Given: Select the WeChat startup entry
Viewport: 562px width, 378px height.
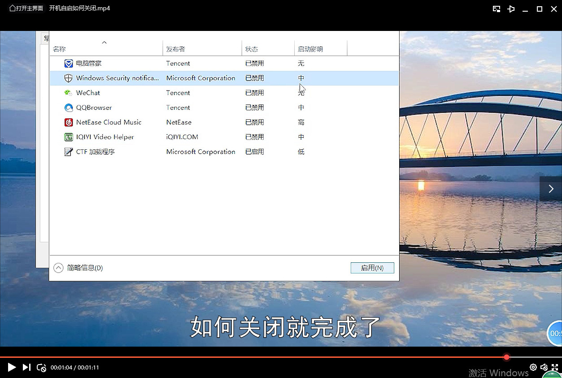Looking at the screenshot, I should [x=224, y=93].
